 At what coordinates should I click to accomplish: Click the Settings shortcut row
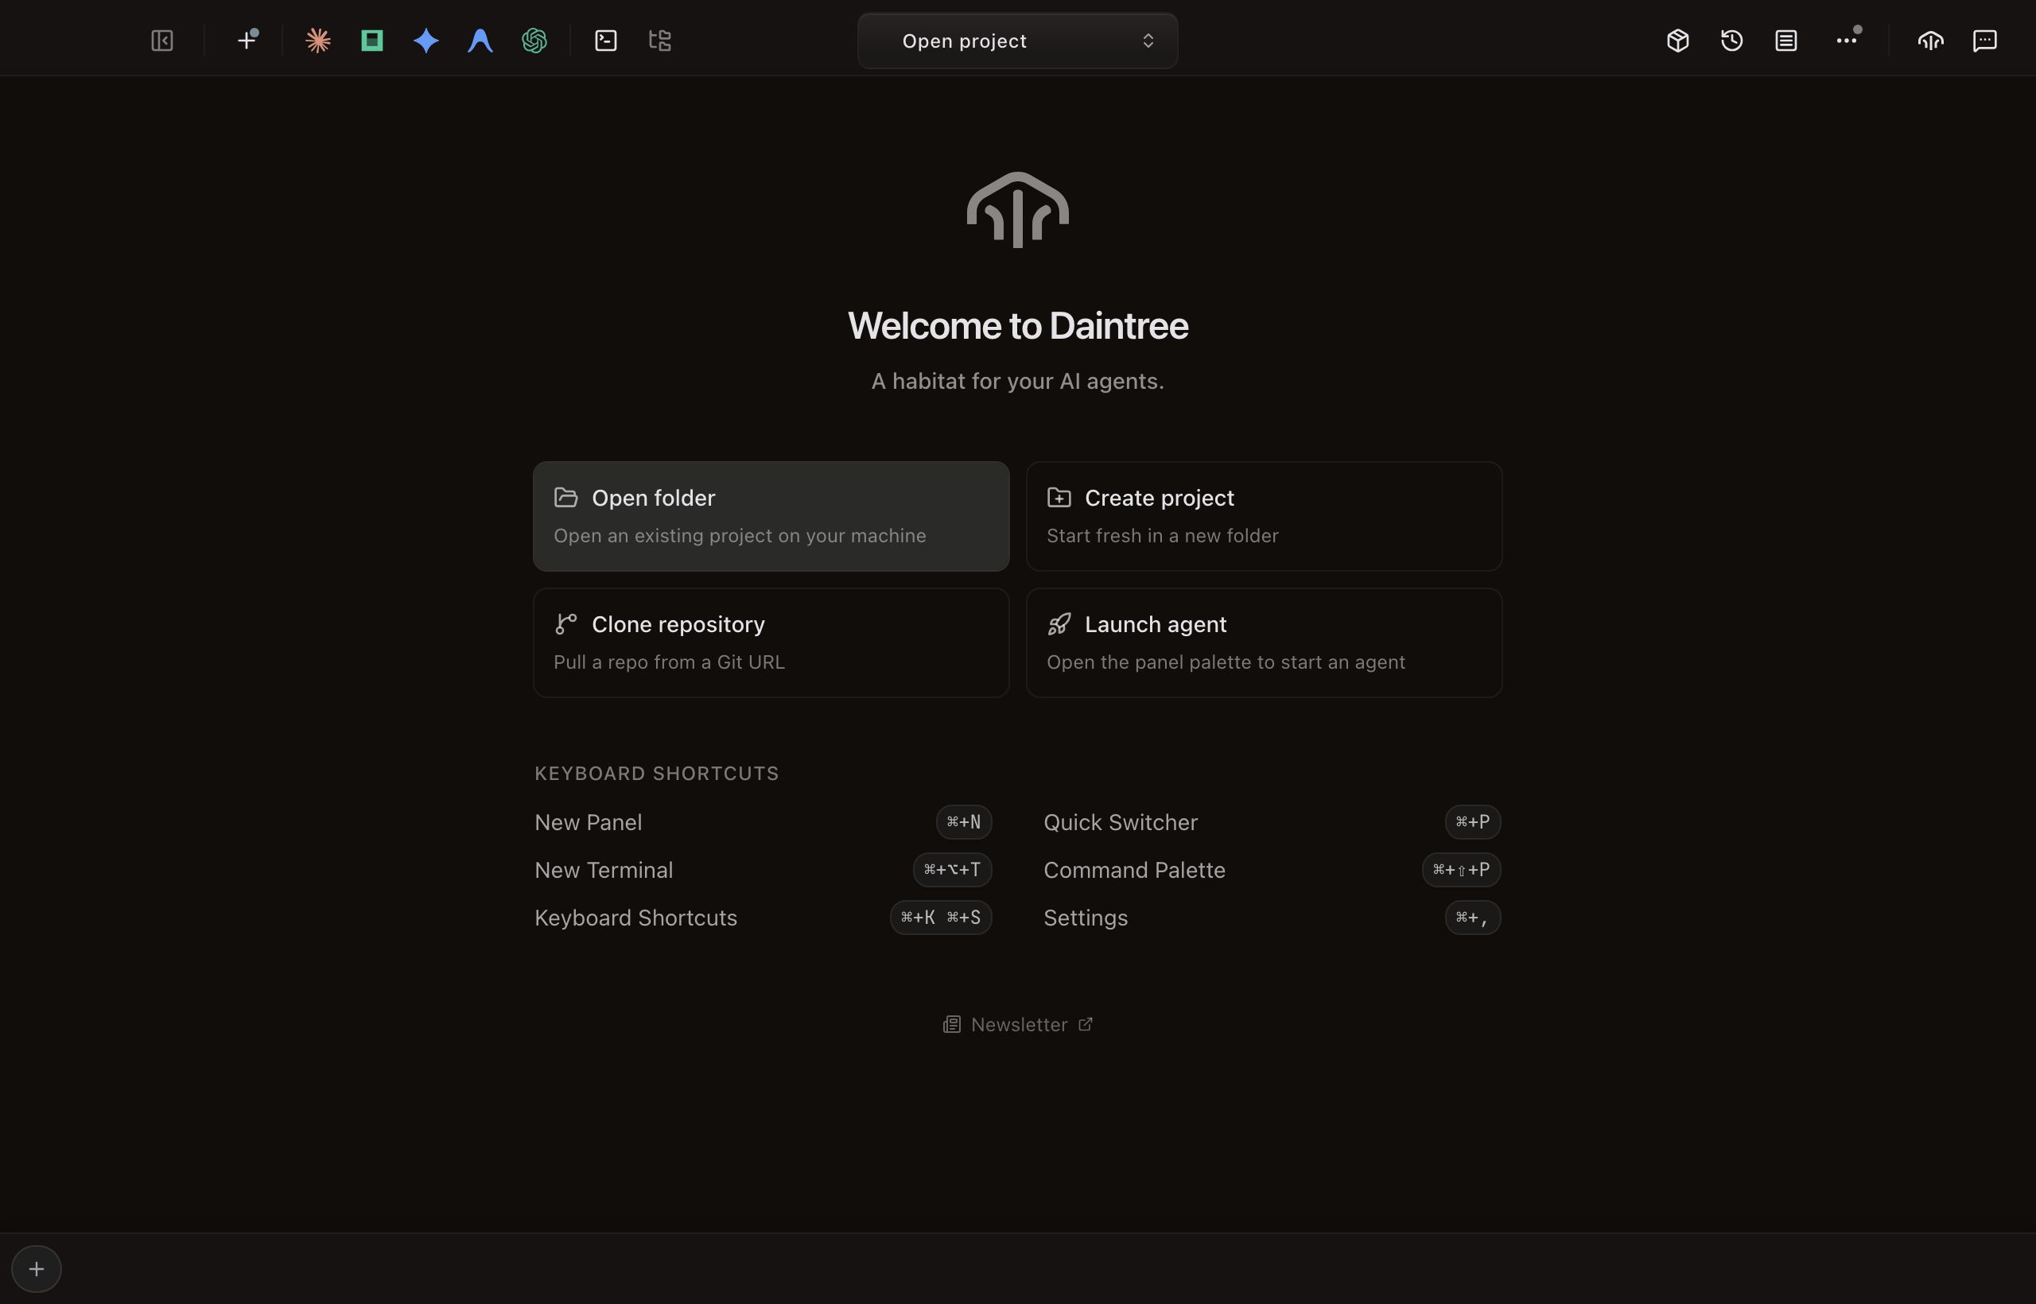pos(1272,918)
